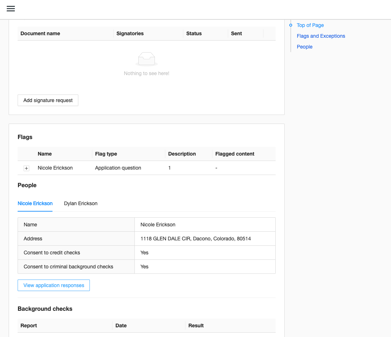Click Consent to criminal background checks label
Viewport: 391px width, 337px height.
pyautogui.click(x=68, y=267)
